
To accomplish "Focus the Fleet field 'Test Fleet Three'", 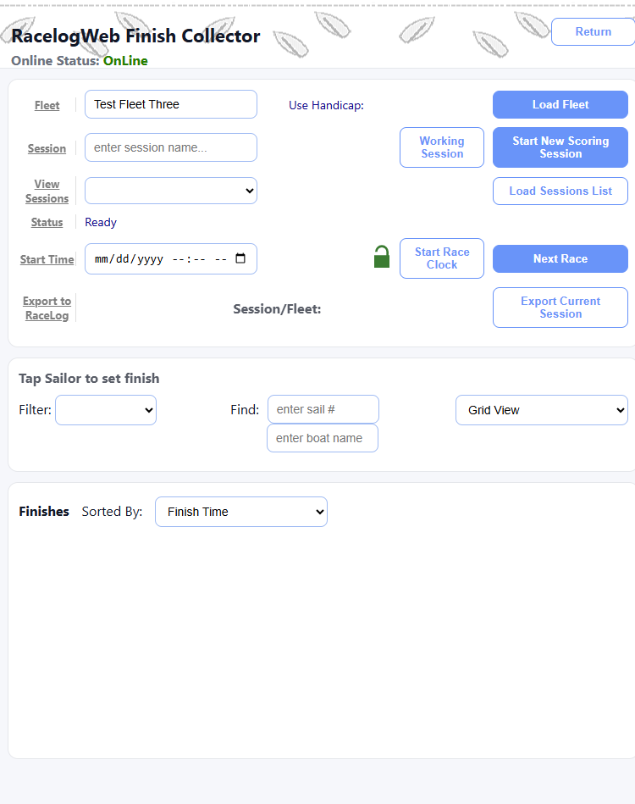I will click(x=171, y=104).
